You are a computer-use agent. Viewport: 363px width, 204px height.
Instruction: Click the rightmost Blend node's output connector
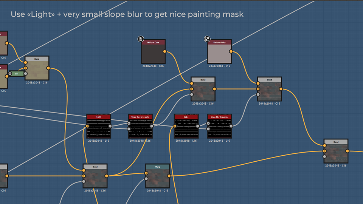[x=347, y=151]
